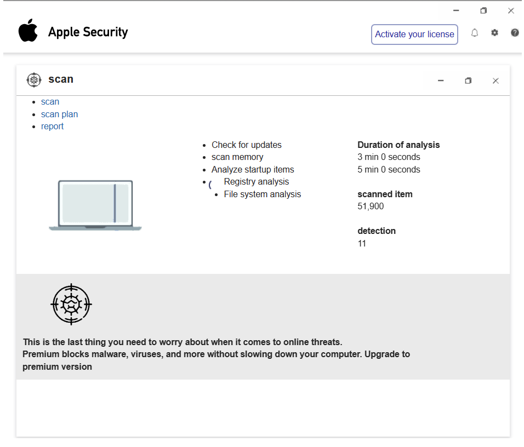Image resolution: width=524 pixels, height=447 pixels.
Task: Minimize the scan panel
Action: pos(441,81)
